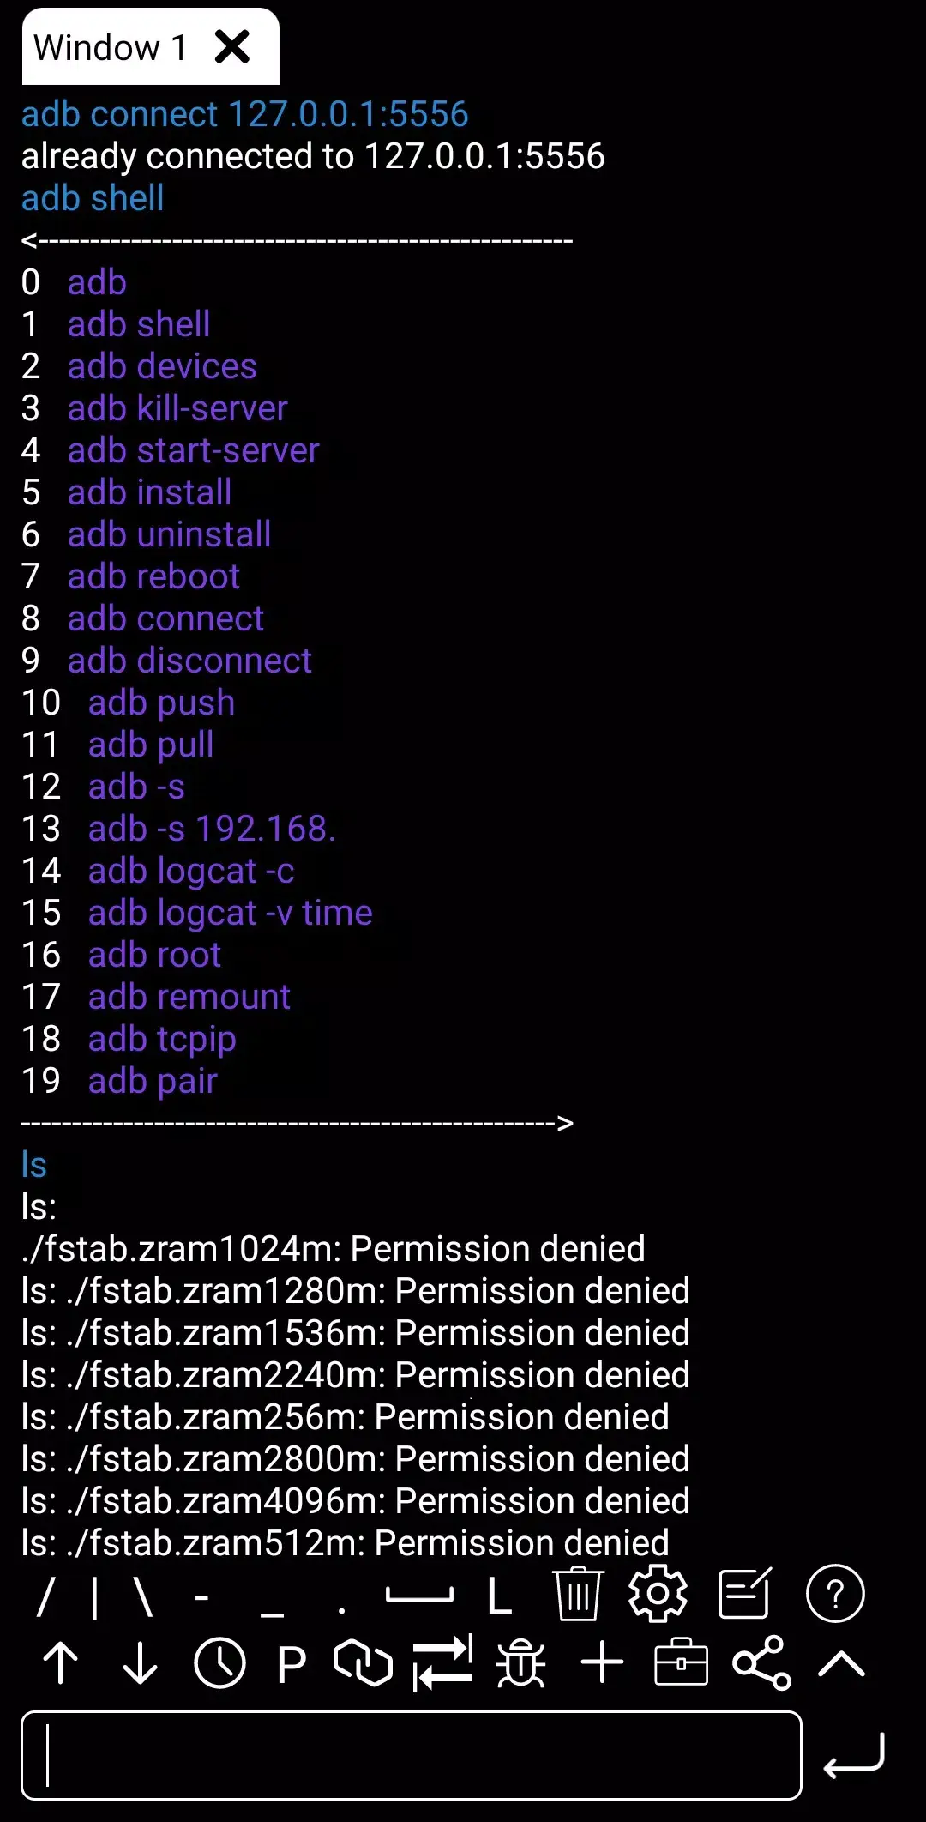Clear the terminal using the trash icon

577,1594
